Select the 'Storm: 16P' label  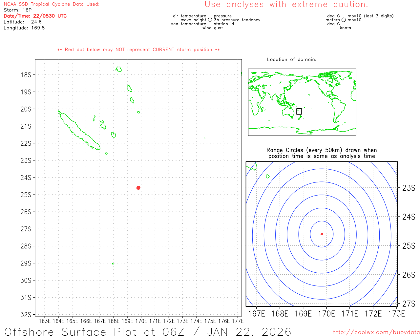[17, 10]
